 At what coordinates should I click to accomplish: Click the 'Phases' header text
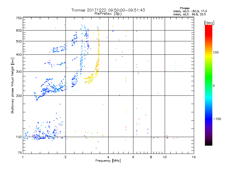[184, 8]
